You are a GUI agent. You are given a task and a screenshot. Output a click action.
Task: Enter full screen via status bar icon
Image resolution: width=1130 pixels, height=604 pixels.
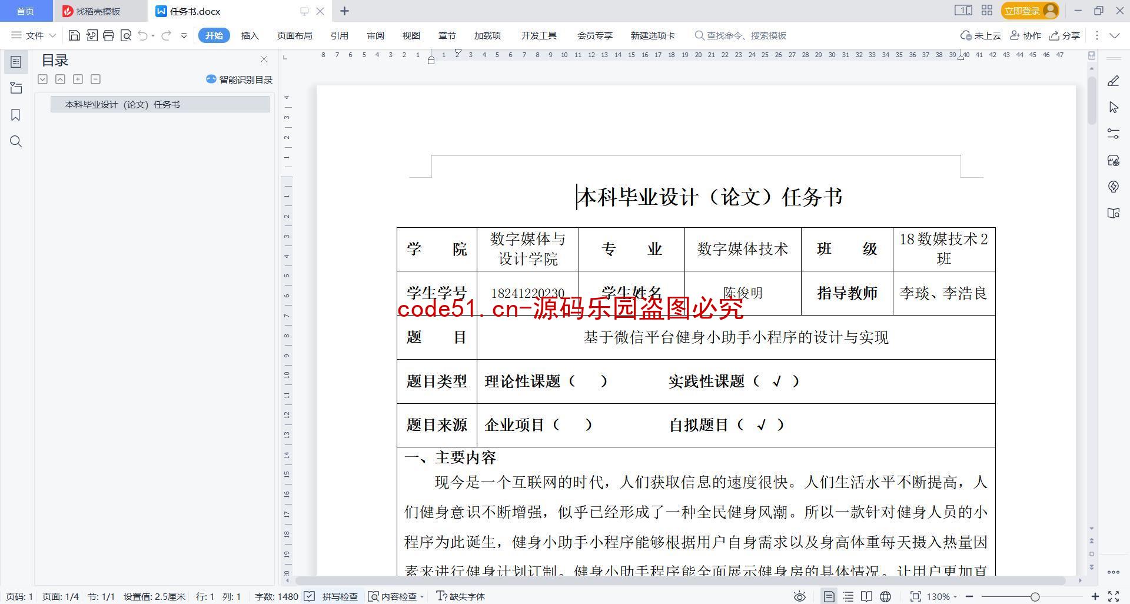pyautogui.click(x=1114, y=596)
